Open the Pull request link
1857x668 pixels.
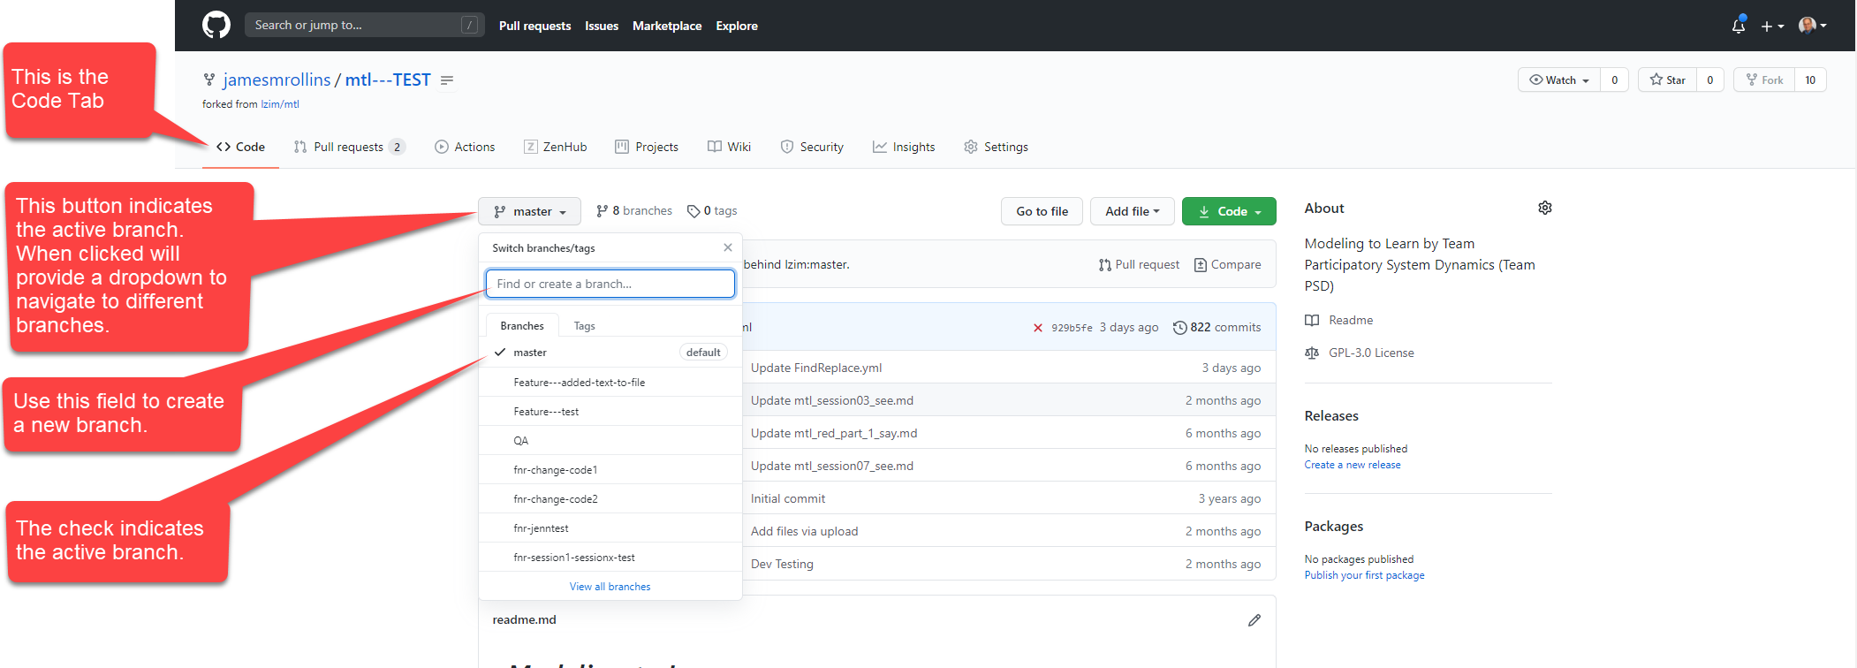[x=1139, y=264]
